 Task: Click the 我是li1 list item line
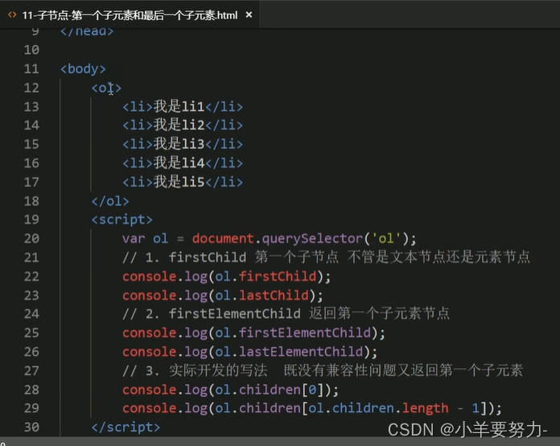(x=183, y=107)
